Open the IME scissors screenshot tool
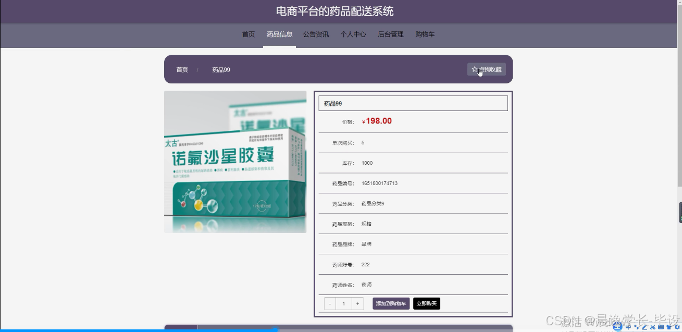The width and height of the screenshot is (682, 332). coord(652,327)
